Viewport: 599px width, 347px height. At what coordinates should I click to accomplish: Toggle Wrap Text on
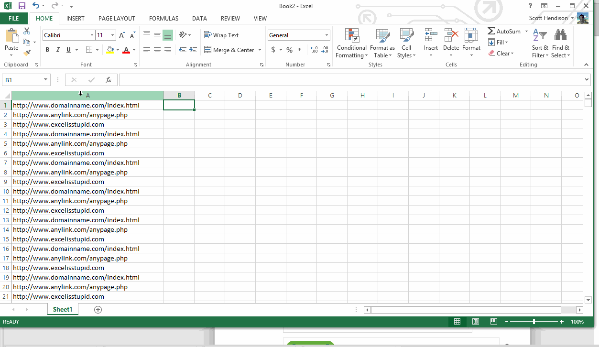click(x=221, y=35)
